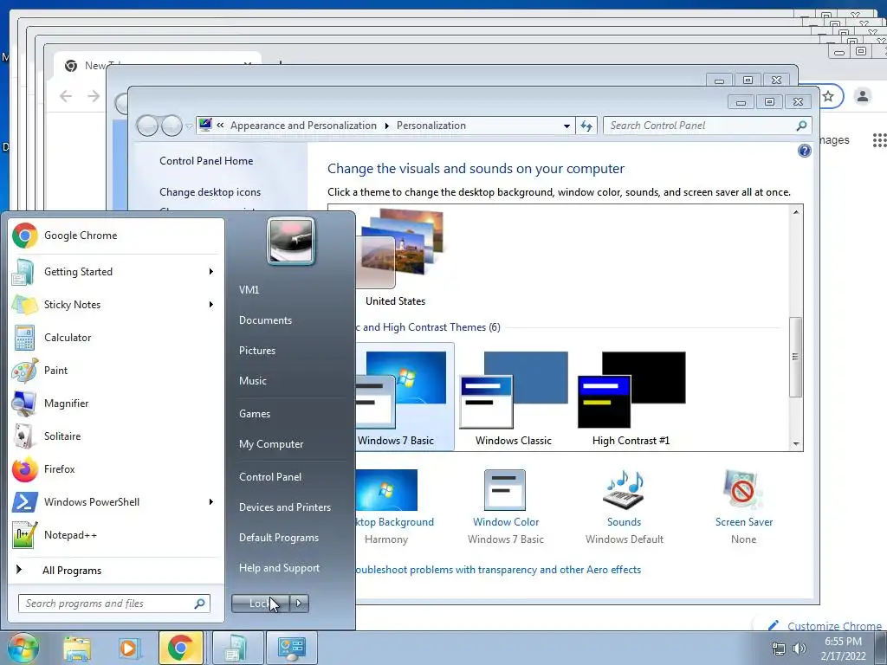Select the High Contrast #1 theme
887x665 pixels.
631,398
